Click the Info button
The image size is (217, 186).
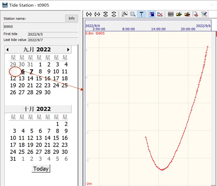[71, 18]
